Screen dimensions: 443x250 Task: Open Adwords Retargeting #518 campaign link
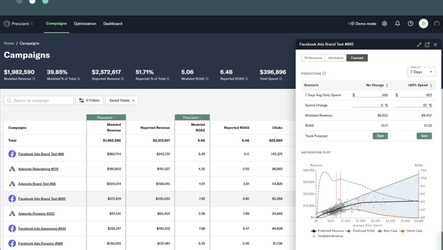(38, 169)
